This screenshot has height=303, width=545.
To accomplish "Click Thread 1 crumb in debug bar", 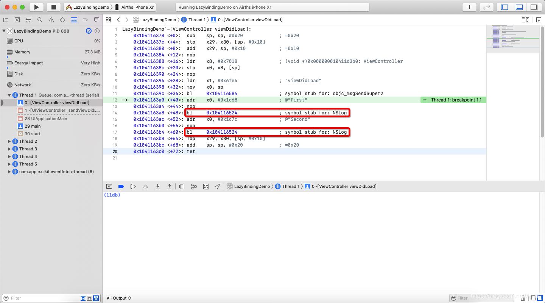I will click(x=287, y=186).
